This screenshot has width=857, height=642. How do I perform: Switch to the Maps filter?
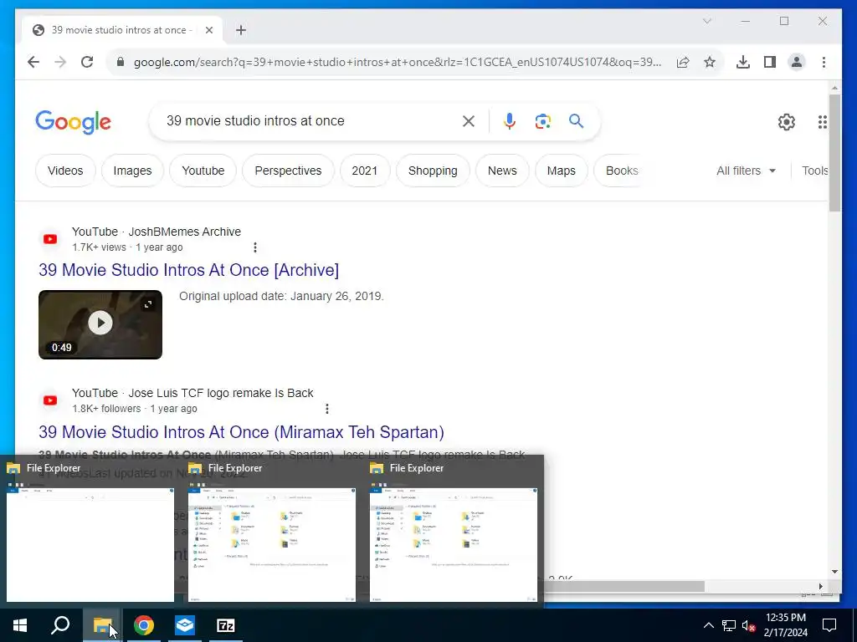pos(562,171)
